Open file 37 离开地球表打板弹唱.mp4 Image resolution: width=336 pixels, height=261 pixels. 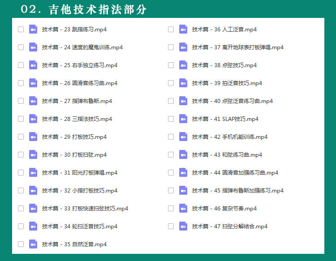tap(237, 47)
